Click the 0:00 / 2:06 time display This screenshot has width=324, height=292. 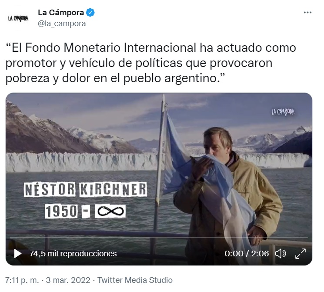[x=247, y=254]
